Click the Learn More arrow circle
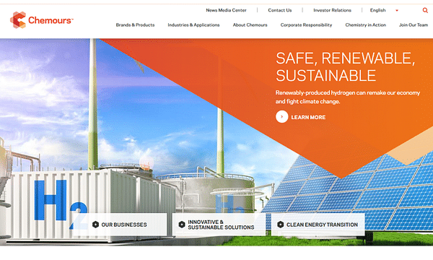This screenshot has width=433, height=260. click(x=281, y=116)
